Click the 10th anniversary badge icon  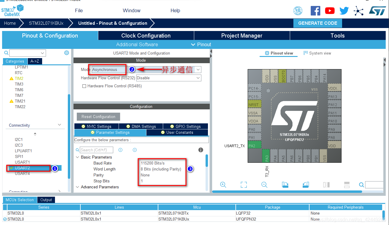click(298, 11)
